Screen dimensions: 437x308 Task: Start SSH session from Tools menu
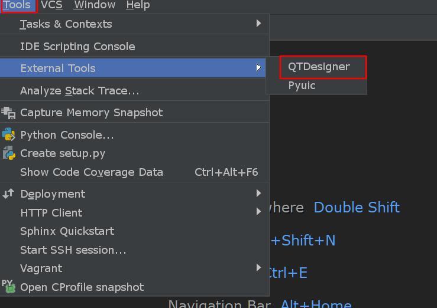tap(73, 250)
